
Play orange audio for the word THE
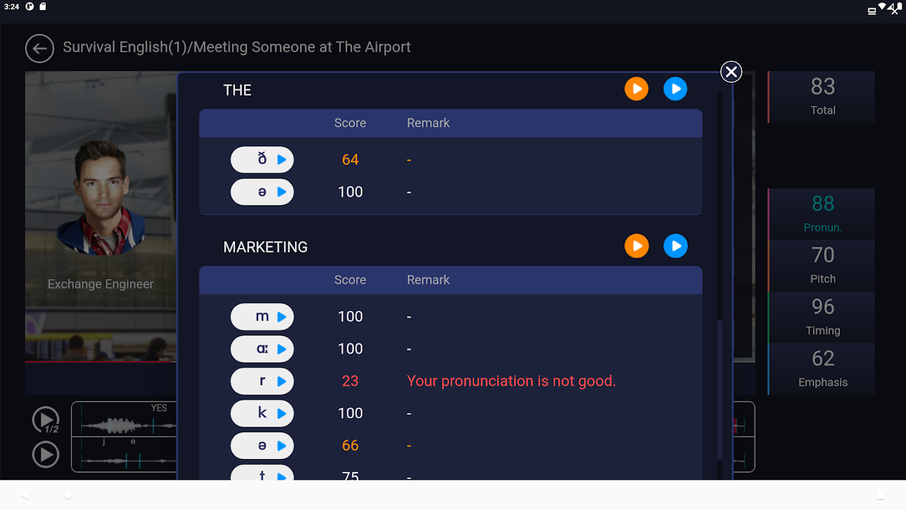click(x=636, y=89)
